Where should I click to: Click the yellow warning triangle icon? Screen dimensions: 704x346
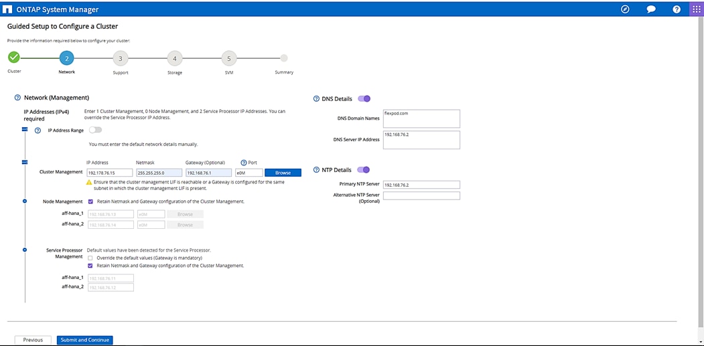[89, 182]
